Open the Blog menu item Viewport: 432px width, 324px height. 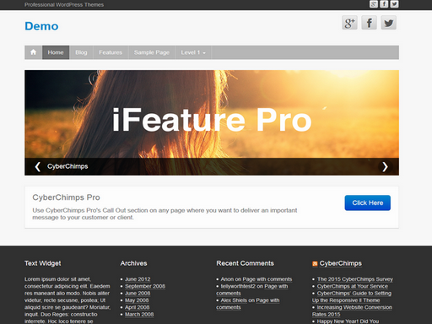(81, 52)
